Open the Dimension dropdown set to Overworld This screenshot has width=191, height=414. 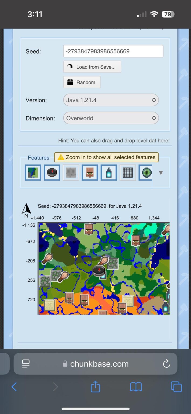point(111,118)
